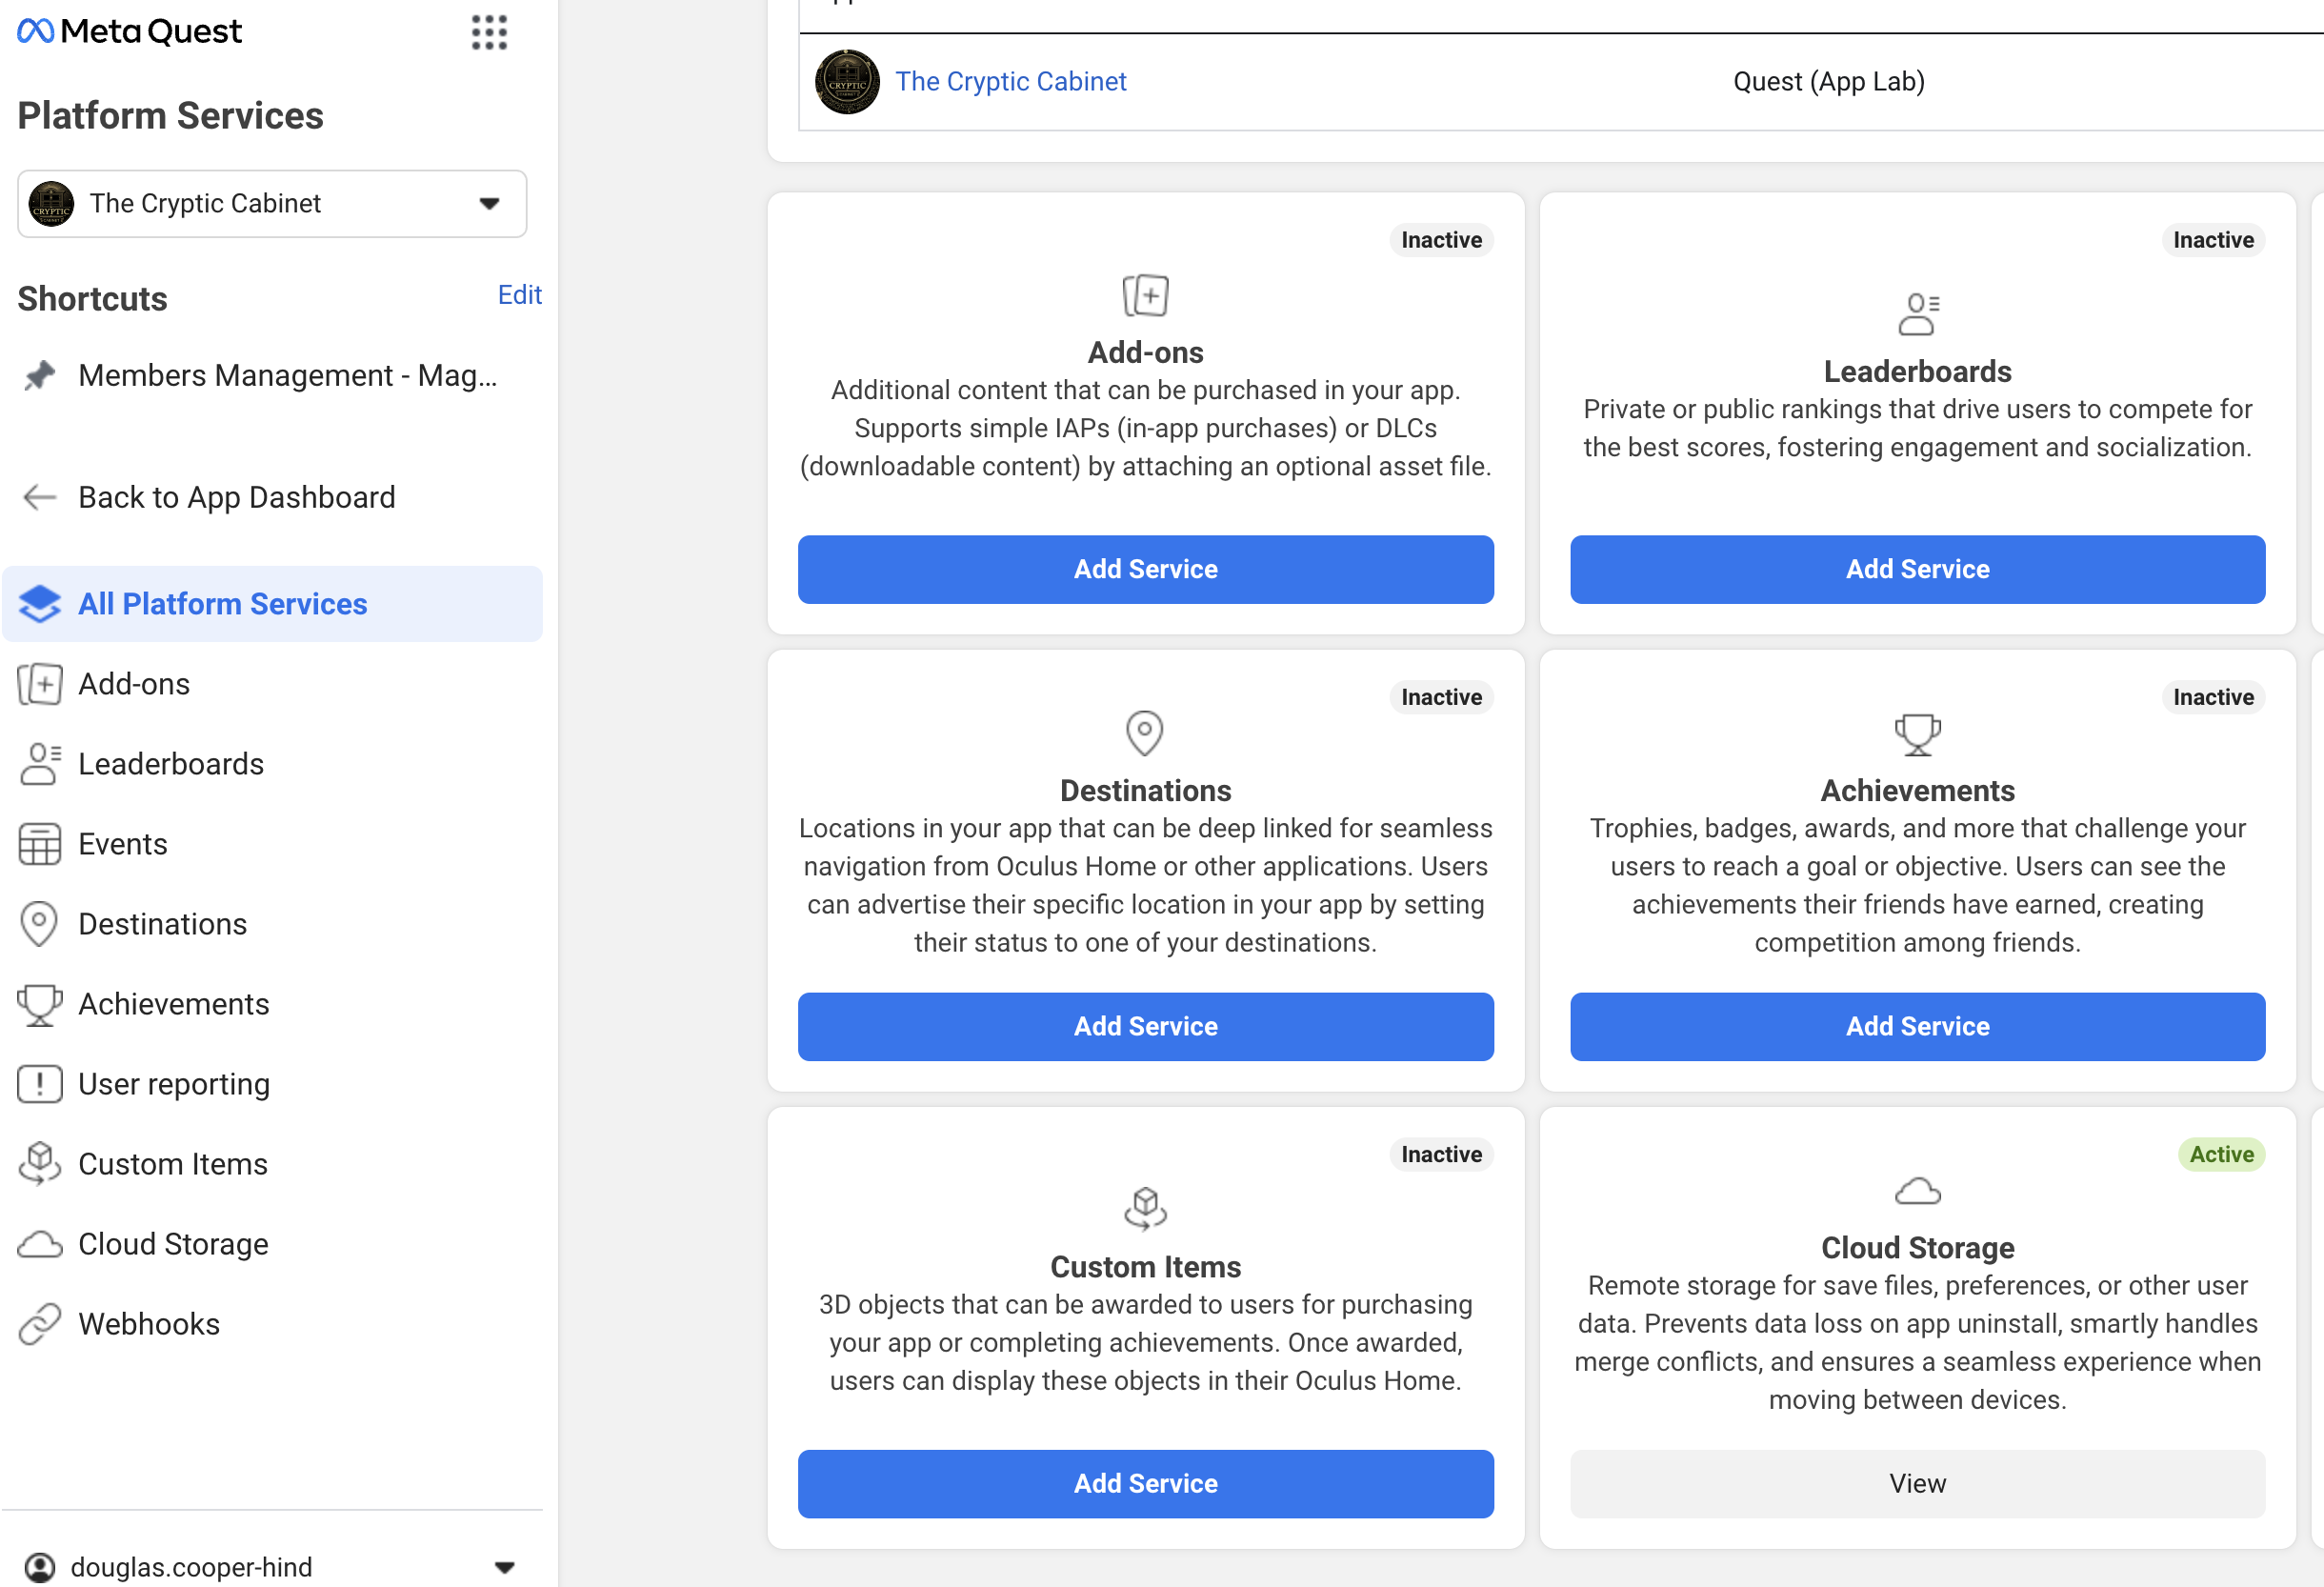
Task: Click the Destinations icon in sidebar
Action: [39, 923]
